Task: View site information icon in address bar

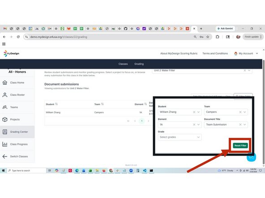Action: [x=26, y=37]
